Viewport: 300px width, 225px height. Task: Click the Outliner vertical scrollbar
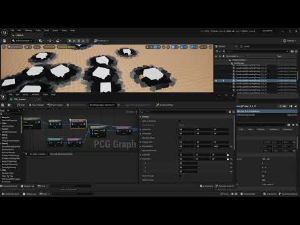tap(297, 75)
